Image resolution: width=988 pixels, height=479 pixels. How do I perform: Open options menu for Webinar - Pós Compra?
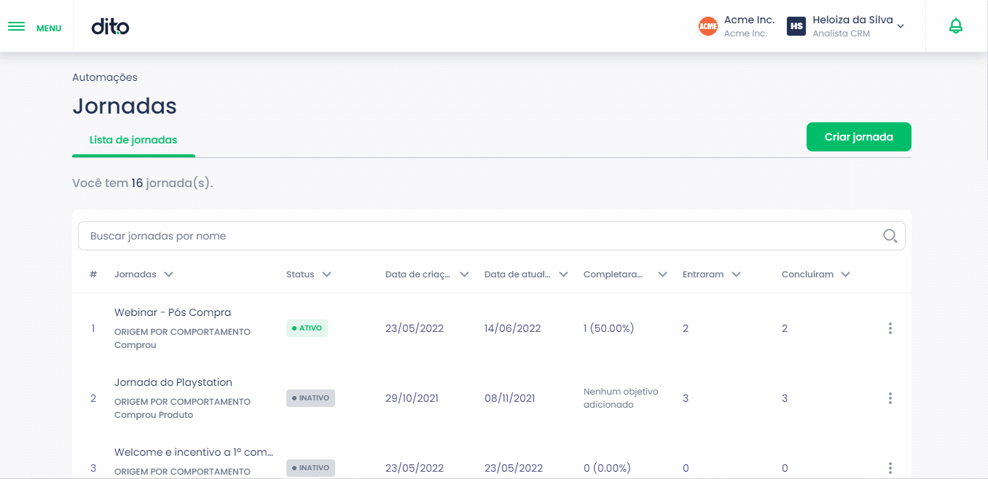pyautogui.click(x=890, y=328)
